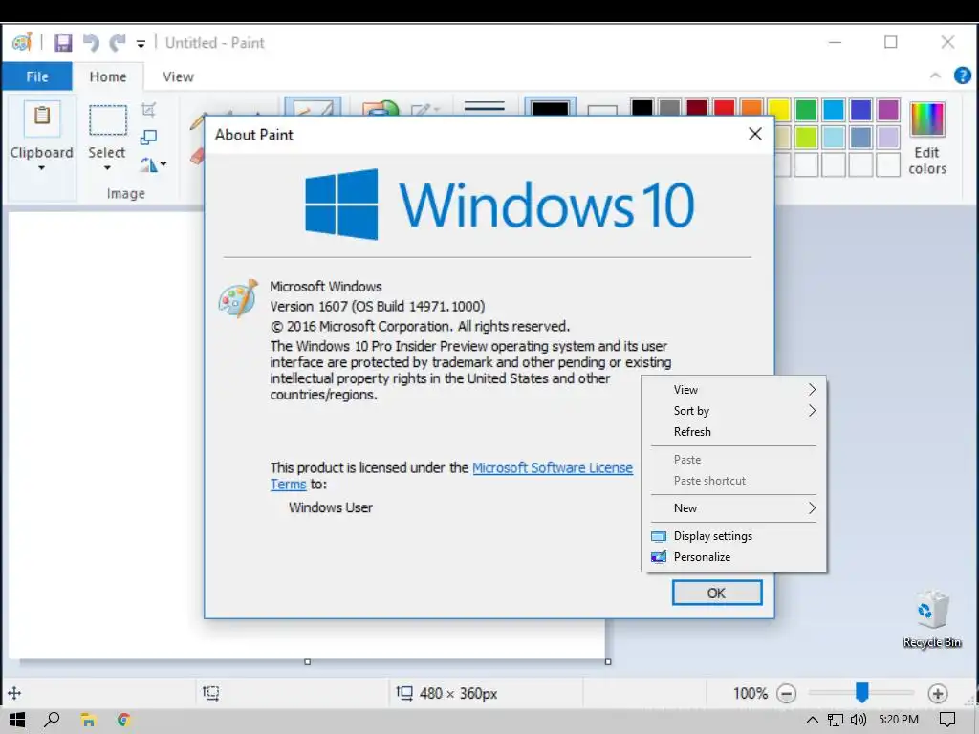
Task: Open File Explorer from the taskbar
Action: pos(88,721)
